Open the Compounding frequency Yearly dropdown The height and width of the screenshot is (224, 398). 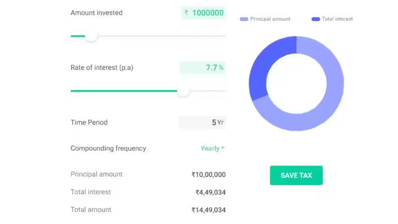[210, 148]
